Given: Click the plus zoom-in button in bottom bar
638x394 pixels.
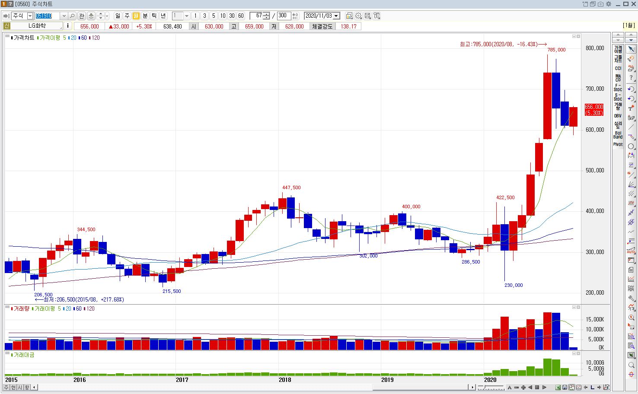Looking at the screenshot, I should pos(523,388).
